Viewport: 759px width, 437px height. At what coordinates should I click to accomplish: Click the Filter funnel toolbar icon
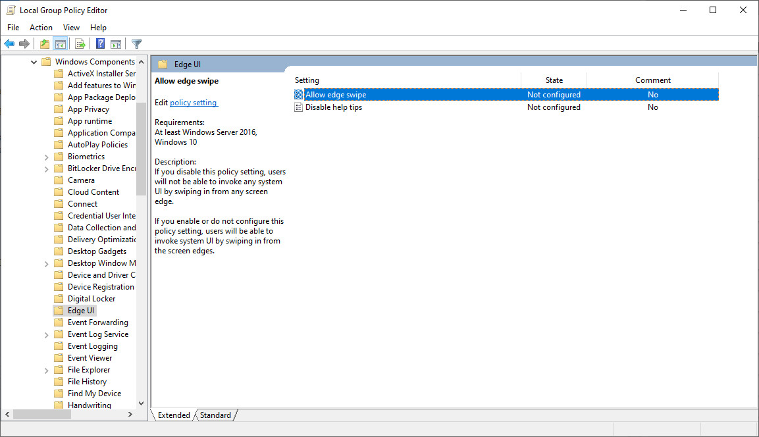[136, 44]
